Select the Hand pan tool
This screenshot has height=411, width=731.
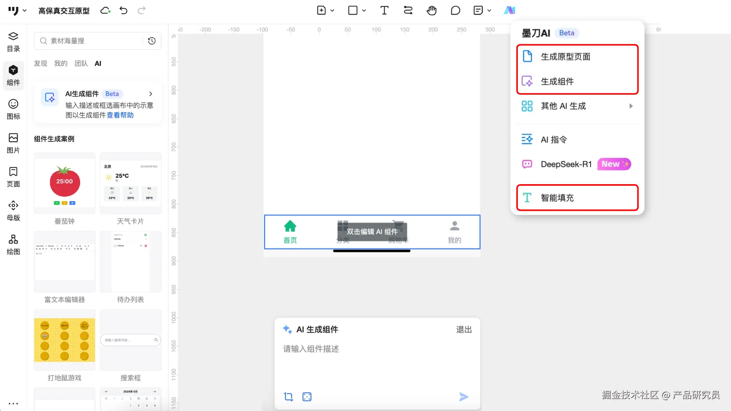pos(431,10)
